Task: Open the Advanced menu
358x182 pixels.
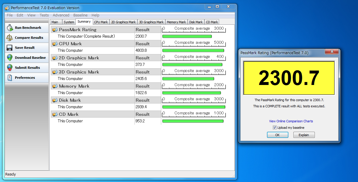Action: tap(61, 15)
